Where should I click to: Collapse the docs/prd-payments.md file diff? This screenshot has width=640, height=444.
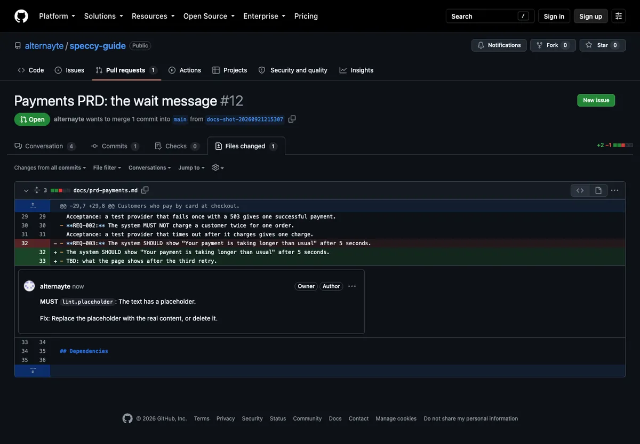[26, 190]
